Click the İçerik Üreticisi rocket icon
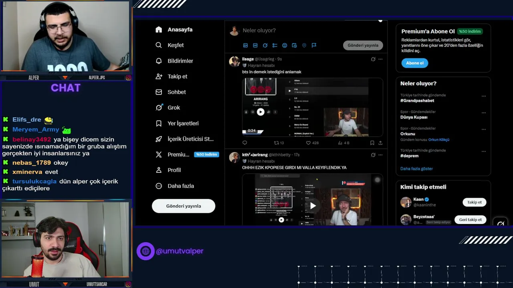Screen dimensions: 513x288 (x=159, y=139)
